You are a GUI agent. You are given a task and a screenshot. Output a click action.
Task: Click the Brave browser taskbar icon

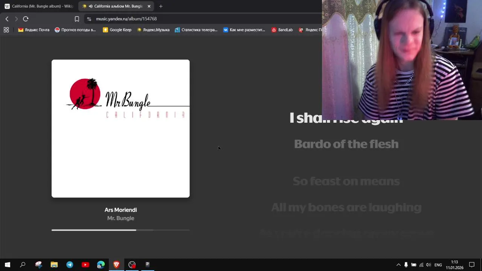(116, 265)
